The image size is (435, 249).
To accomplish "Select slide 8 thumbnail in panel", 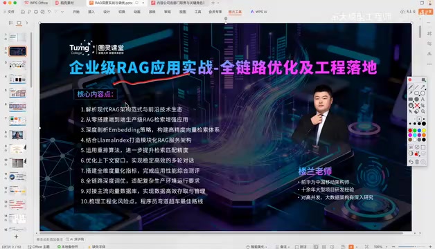I will pos(17,135).
